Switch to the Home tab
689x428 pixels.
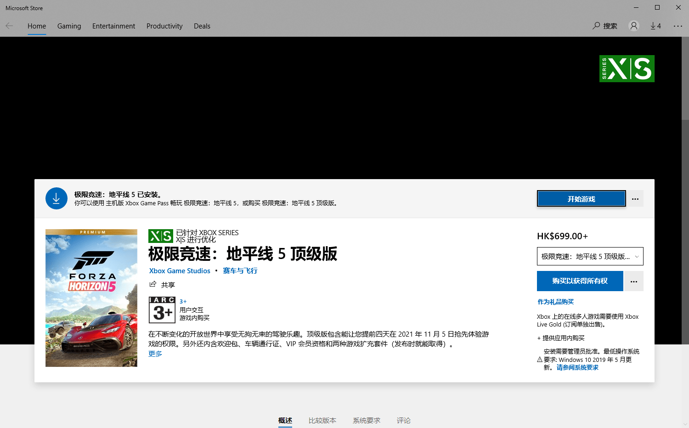tap(37, 26)
